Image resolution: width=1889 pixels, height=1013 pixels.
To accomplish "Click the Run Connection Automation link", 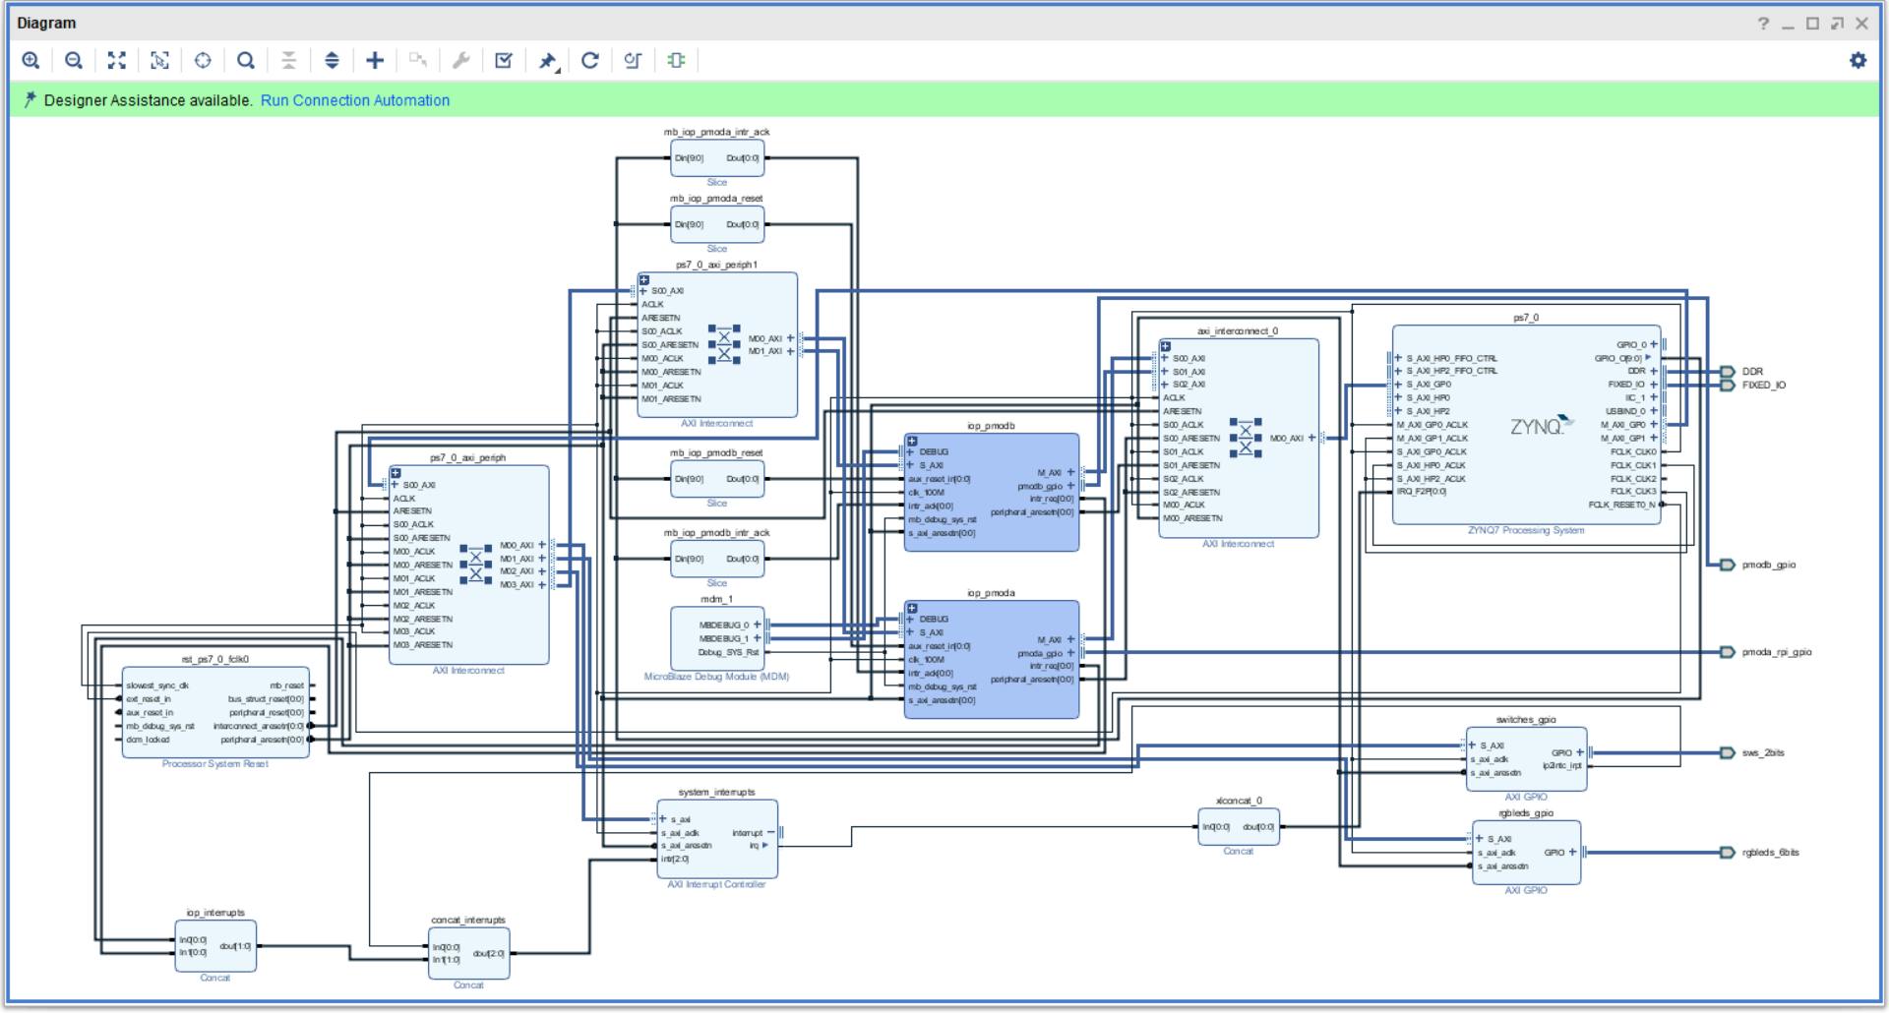I will point(355,100).
